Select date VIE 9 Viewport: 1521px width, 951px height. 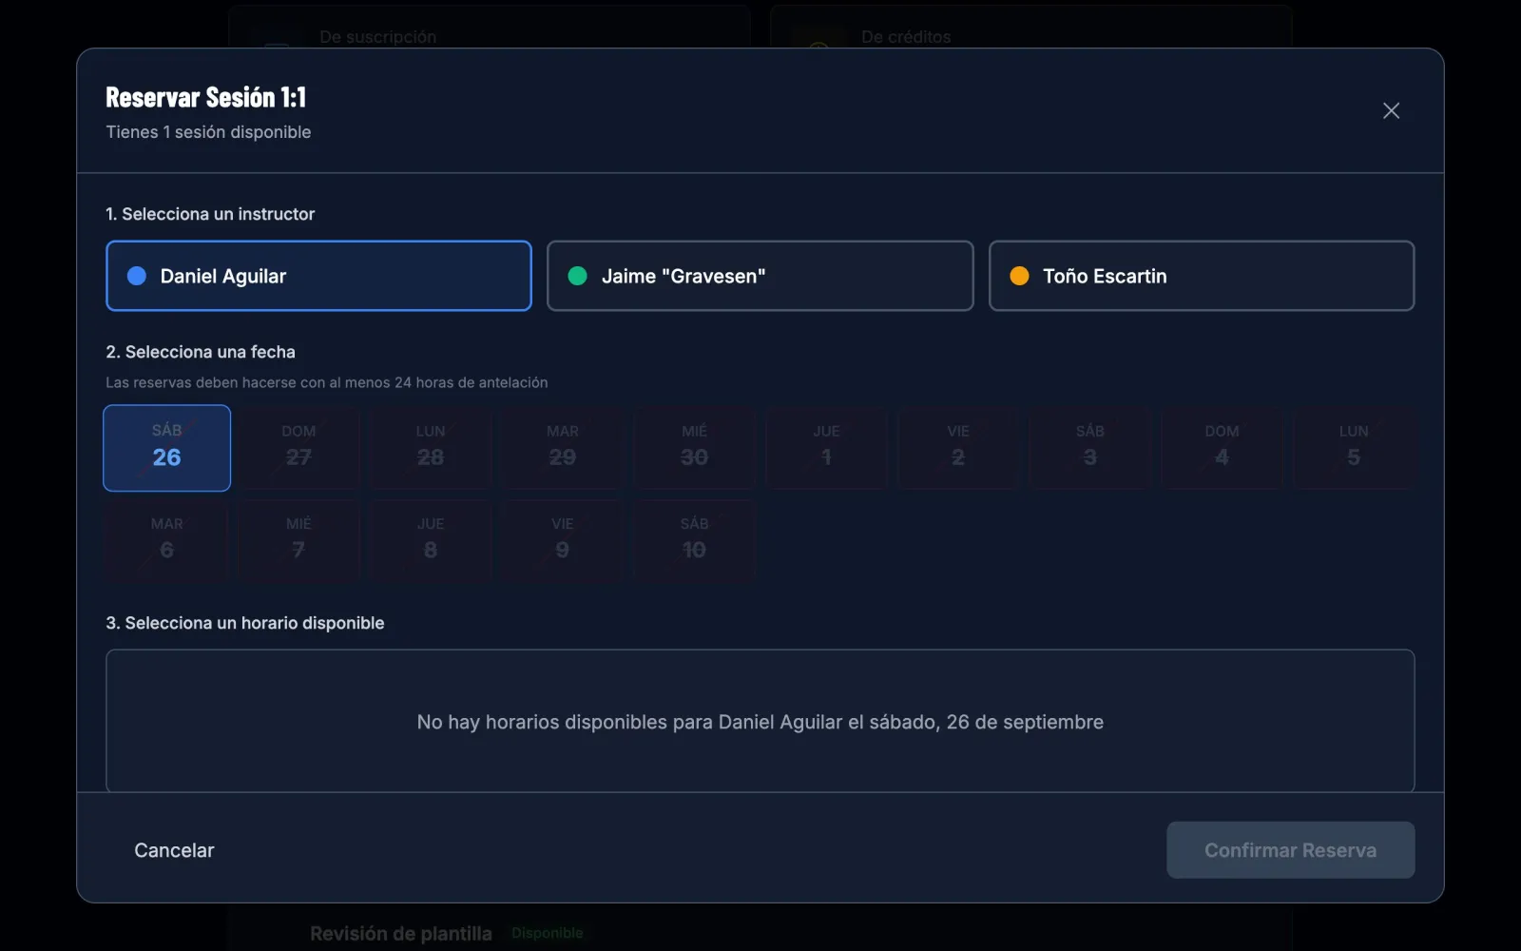click(563, 540)
